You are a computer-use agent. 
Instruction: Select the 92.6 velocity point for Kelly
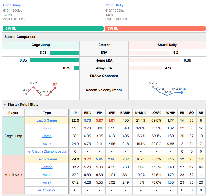pyautogui.click(x=153, y=87)
